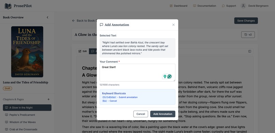Click the Luna and the Tides of Friendship title
The height and width of the screenshot is (133, 275).
click(26, 82)
